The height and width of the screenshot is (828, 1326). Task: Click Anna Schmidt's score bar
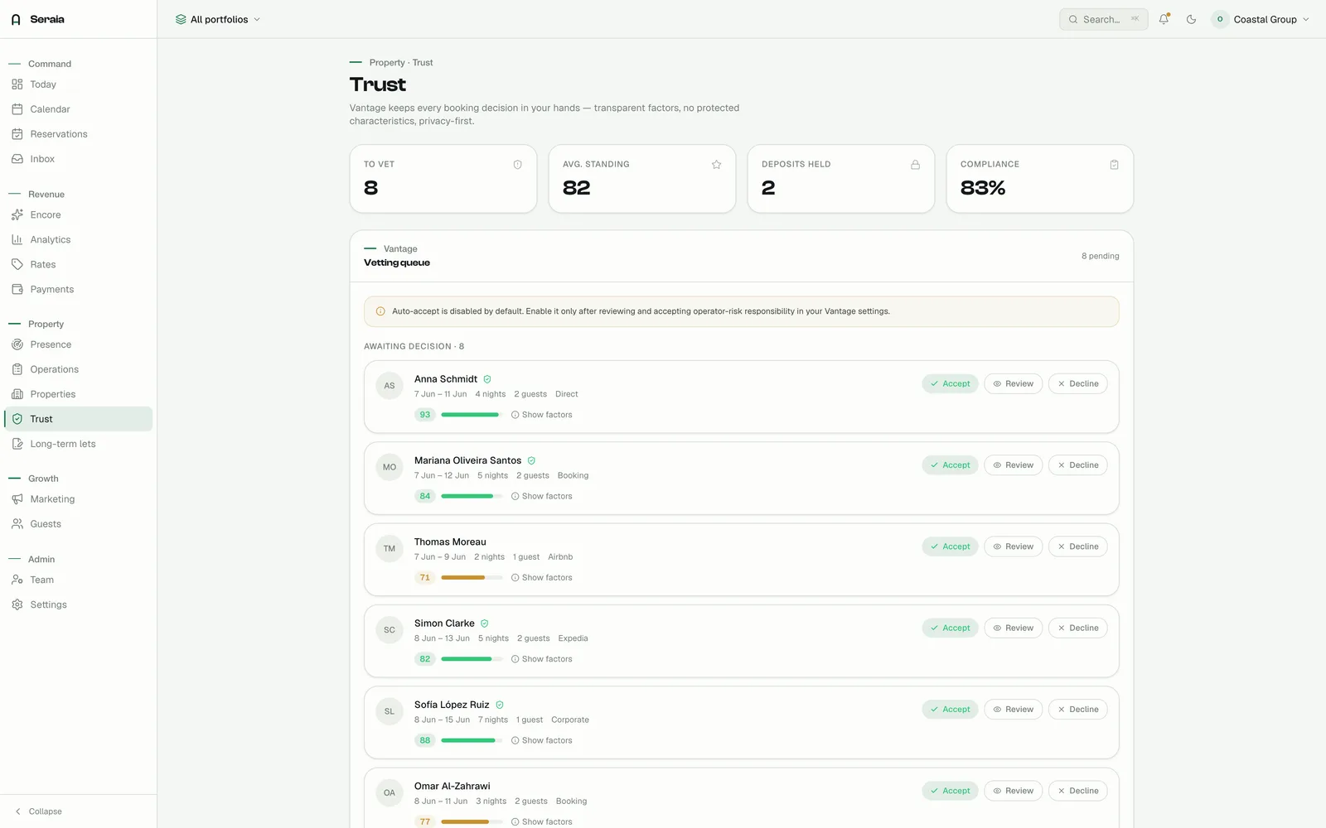[x=472, y=415]
